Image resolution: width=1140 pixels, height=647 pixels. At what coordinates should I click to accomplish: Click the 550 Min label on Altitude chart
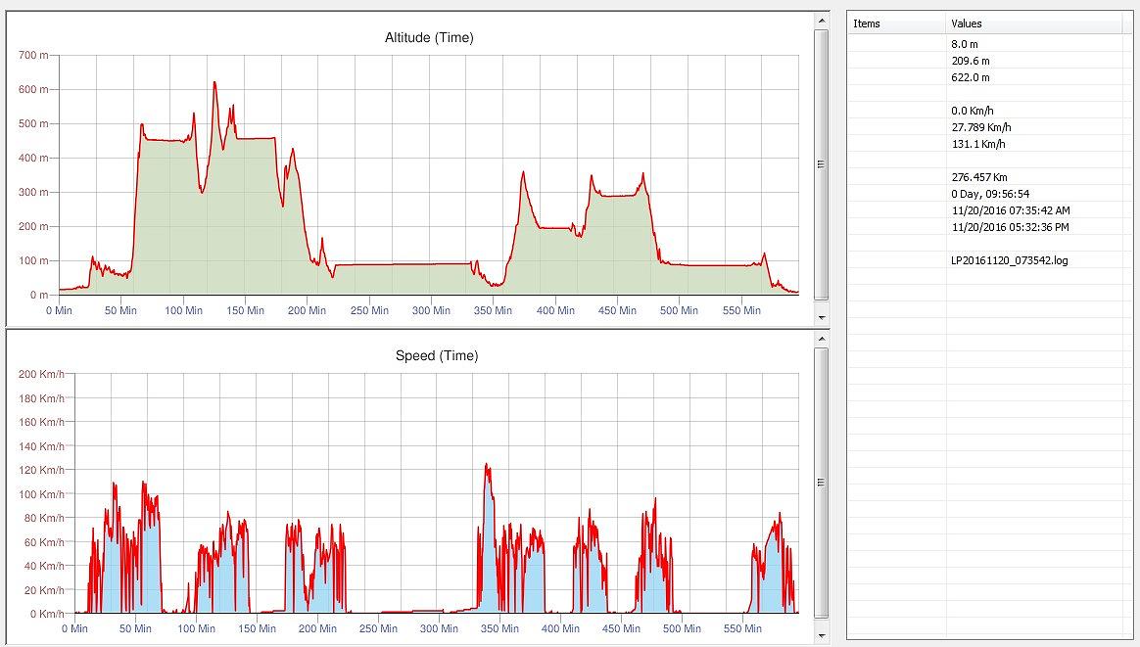(x=741, y=310)
